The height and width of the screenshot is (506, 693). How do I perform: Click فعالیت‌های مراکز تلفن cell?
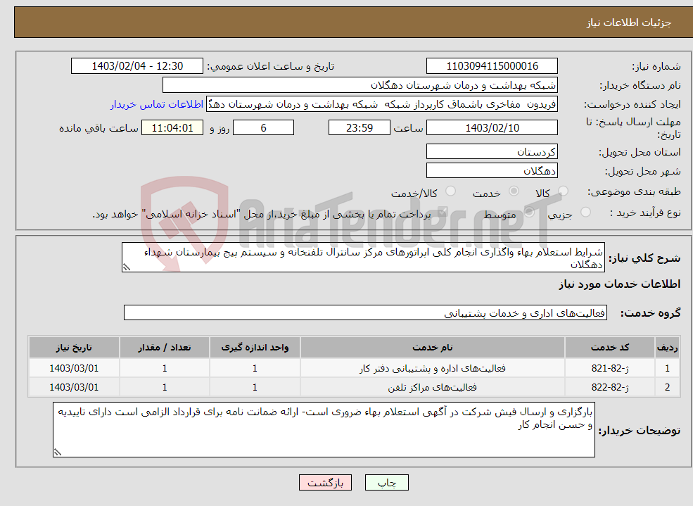click(x=432, y=387)
